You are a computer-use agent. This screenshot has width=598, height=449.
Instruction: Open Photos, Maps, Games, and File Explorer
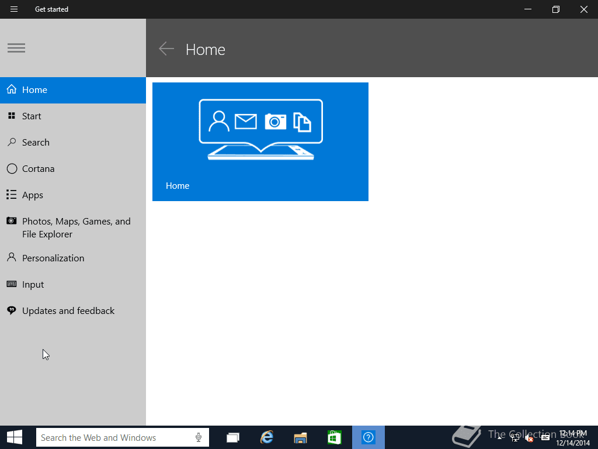coord(76,227)
